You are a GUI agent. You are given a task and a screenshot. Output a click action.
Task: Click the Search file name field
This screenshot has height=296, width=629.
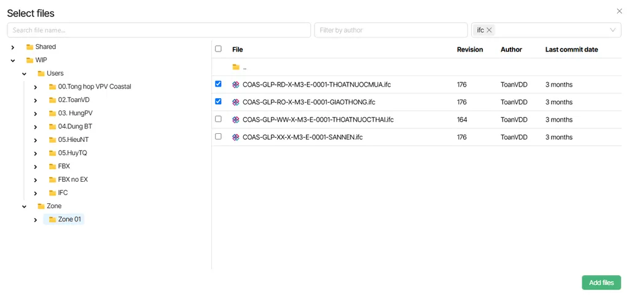click(159, 30)
